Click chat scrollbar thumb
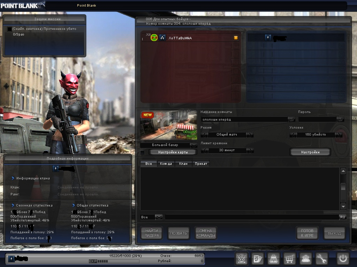357x267 pixels. 343,187
